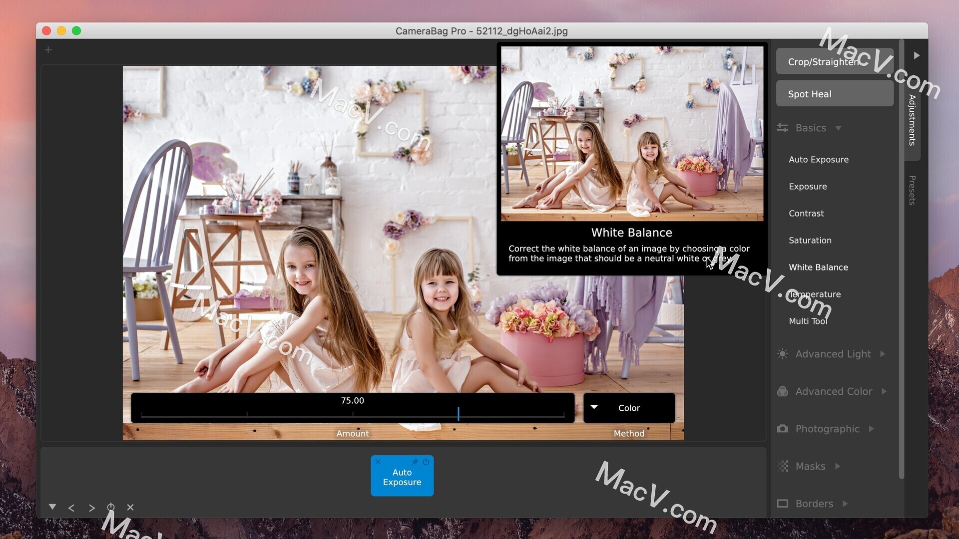The height and width of the screenshot is (539, 959).
Task: Click the Amount slider at 75.00
Action: (x=459, y=414)
